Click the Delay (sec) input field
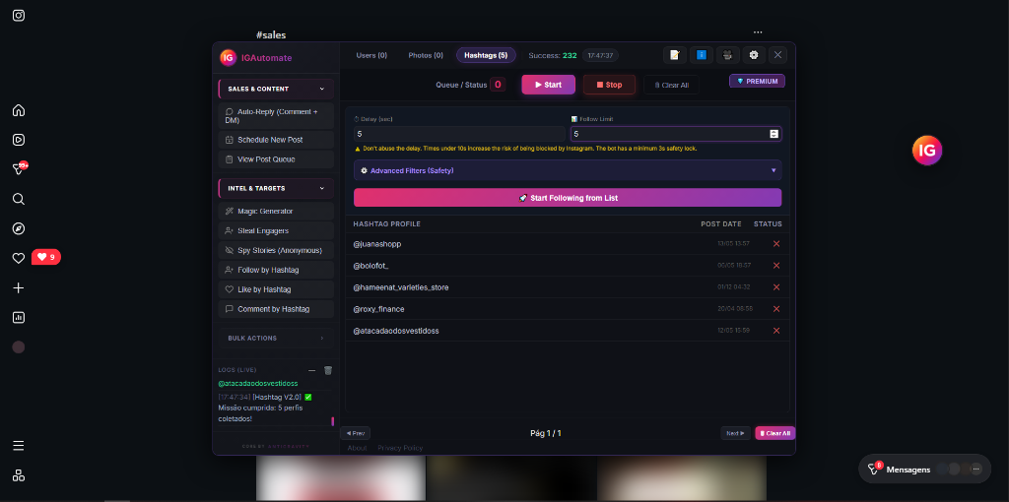 459,134
